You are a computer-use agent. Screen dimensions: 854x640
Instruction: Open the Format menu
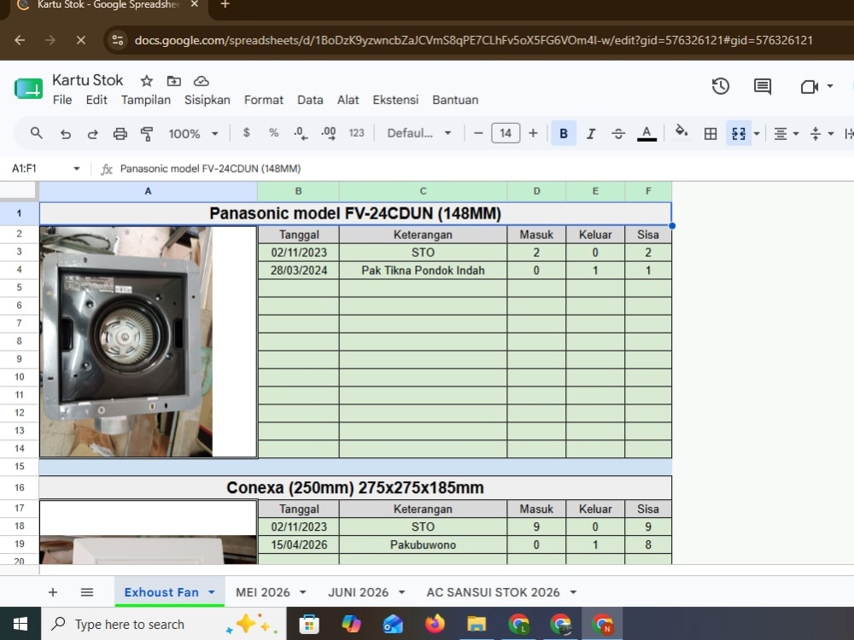pyautogui.click(x=264, y=100)
